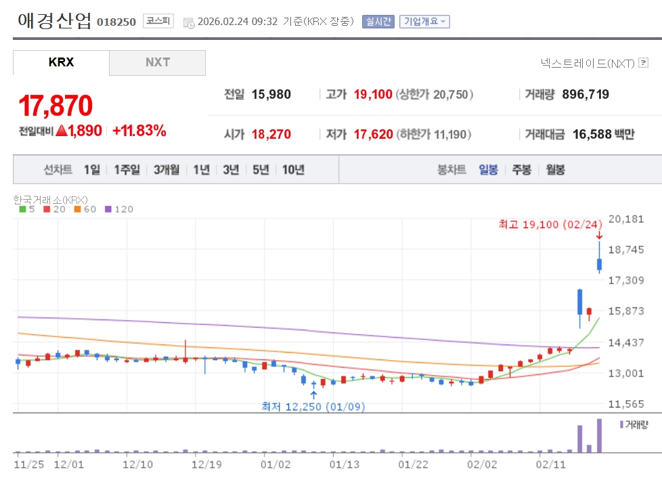Expand the 기업개요 dropdown
Viewport: 662px width, 482px height.
click(424, 21)
